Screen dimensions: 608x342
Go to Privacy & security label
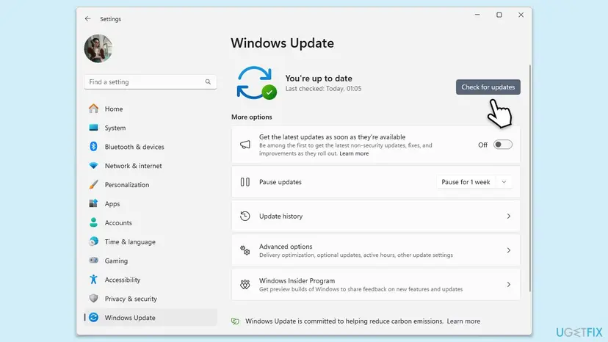click(131, 299)
